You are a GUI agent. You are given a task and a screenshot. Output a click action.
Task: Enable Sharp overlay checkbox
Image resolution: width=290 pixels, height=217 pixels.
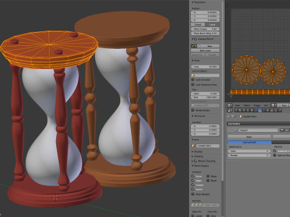208,176
